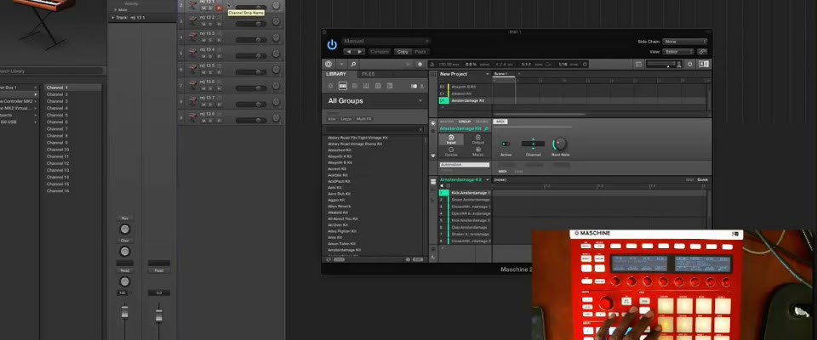Viewport: 817px width, 340px height.
Task: Select the Samples type icon in Library
Action: coord(390,86)
